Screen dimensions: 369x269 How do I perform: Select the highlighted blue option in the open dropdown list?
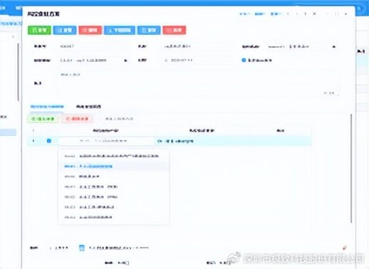tap(113, 167)
